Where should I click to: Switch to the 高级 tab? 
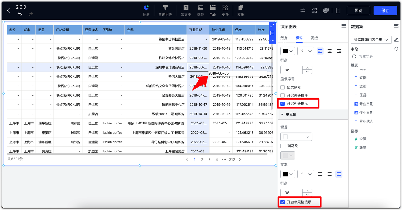(314, 38)
